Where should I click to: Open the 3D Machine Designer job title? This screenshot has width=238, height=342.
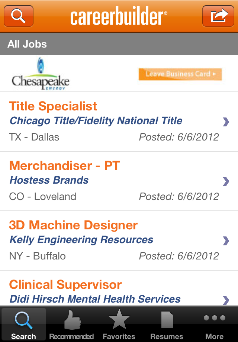click(x=73, y=225)
